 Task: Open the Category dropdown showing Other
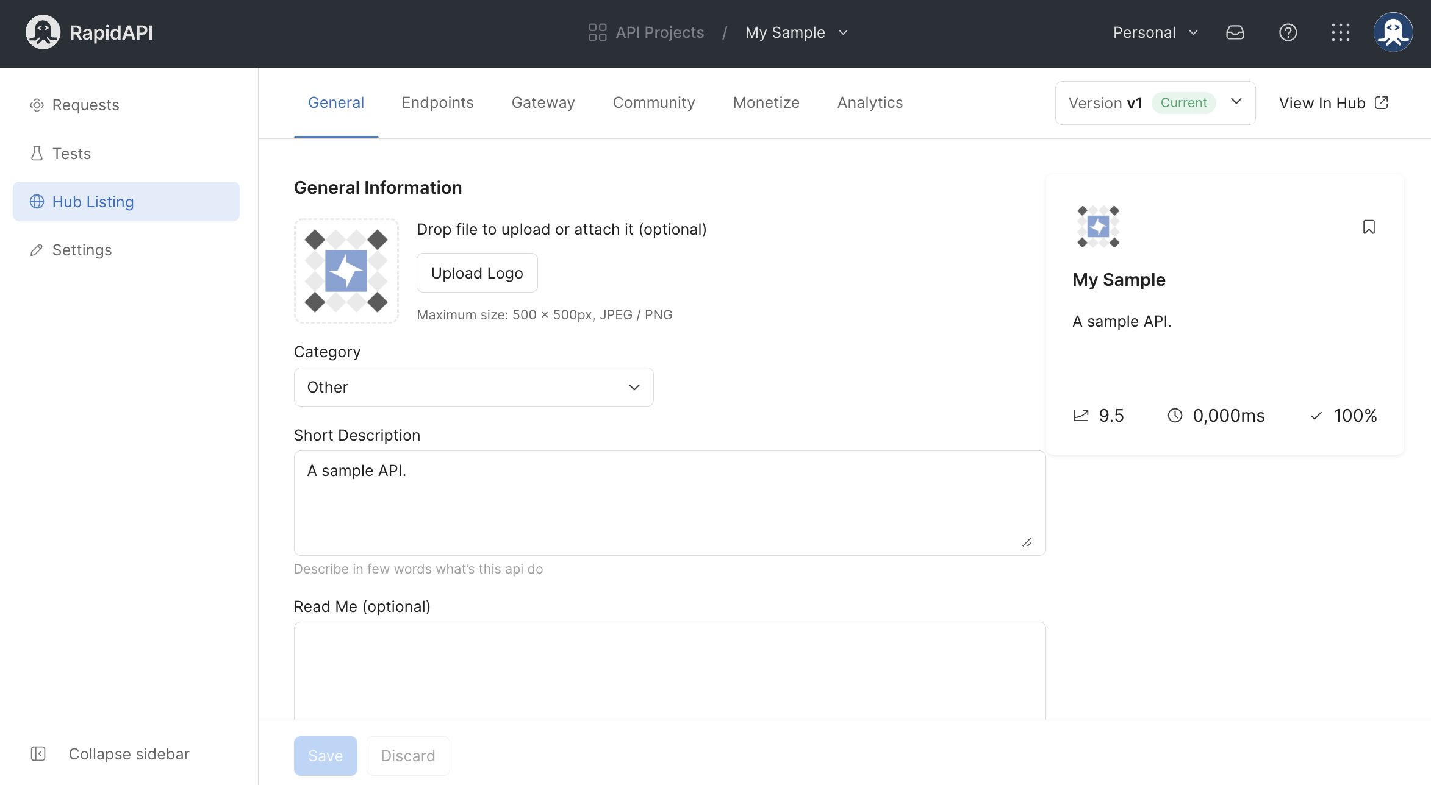point(473,387)
